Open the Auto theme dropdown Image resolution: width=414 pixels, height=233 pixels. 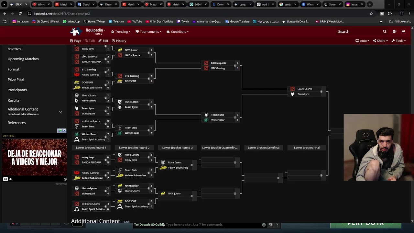pyautogui.click(x=362, y=41)
